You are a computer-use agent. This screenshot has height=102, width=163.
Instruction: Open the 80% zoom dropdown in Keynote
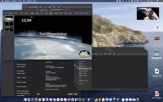[x=10, y=13]
